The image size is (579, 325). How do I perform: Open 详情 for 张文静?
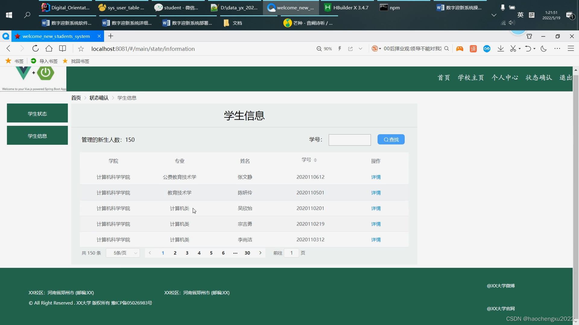pos(376,177)
